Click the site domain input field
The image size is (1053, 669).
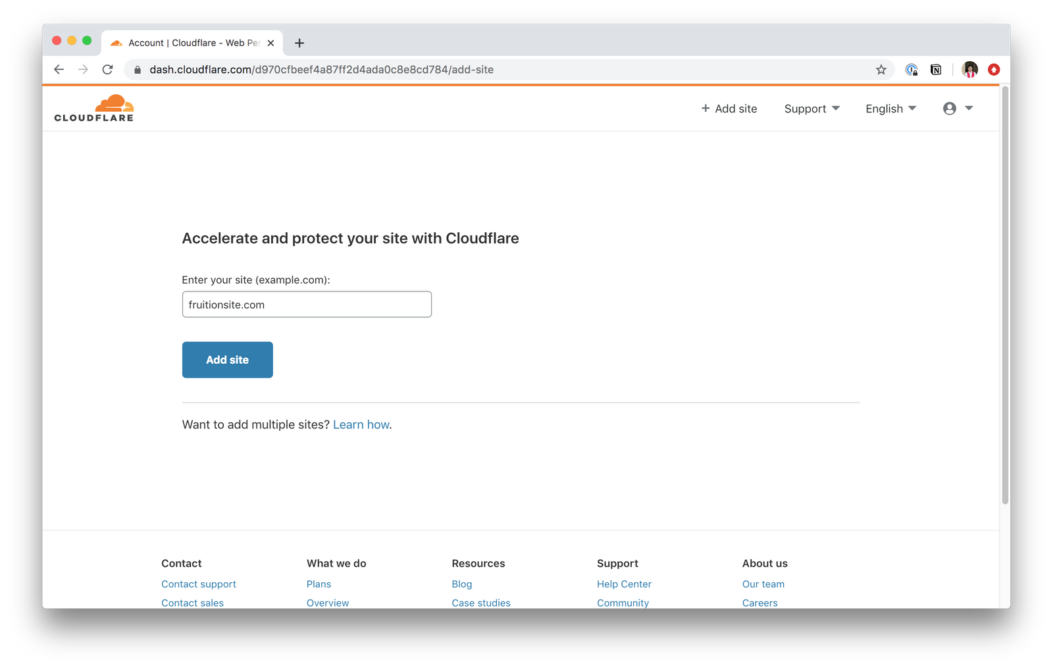pos(307,305)
